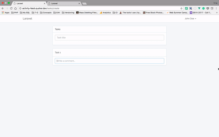The image size is (219, 137).
Task: Switch to the second Laravel tab
Action: [x=64, y=3]
